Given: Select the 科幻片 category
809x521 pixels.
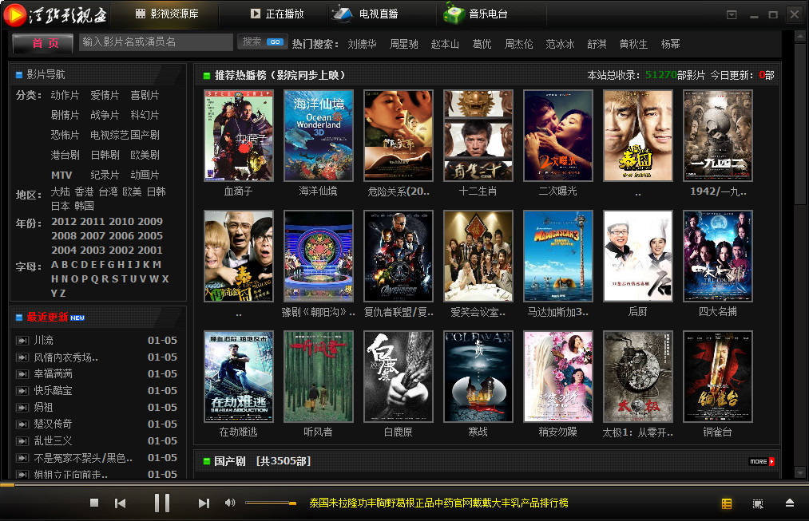Looking at the screenshot, I should point(145,116).
